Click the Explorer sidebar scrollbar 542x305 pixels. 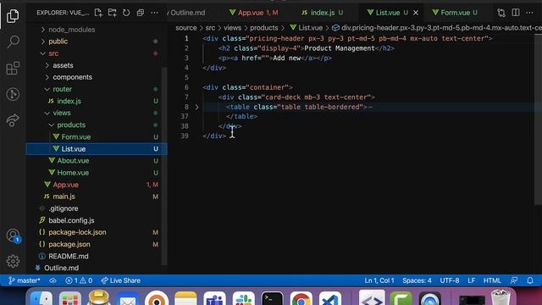point(164,166)
